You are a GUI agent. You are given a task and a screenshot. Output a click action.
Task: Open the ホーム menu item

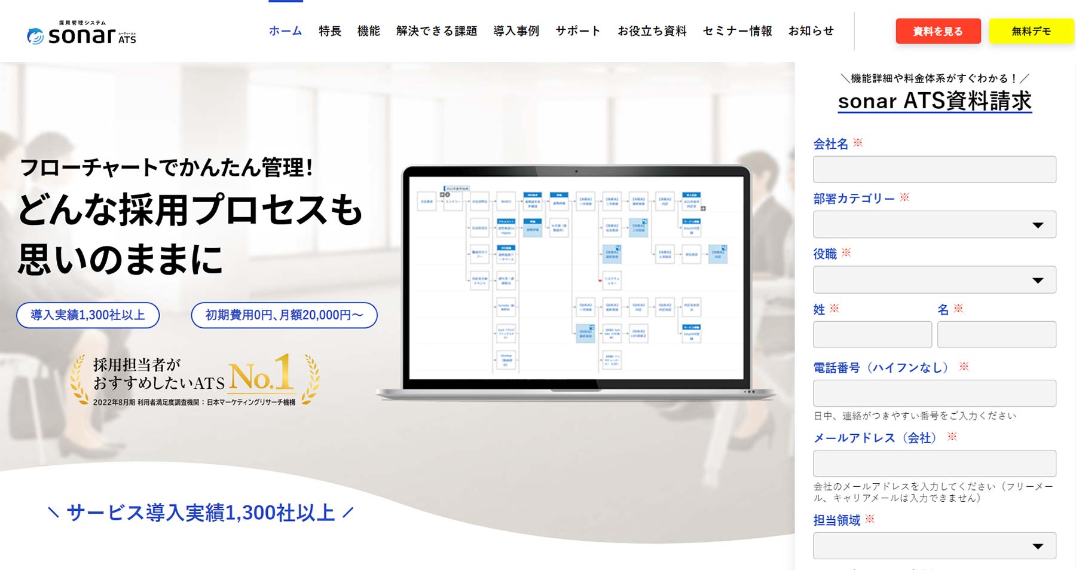(285, 31)
